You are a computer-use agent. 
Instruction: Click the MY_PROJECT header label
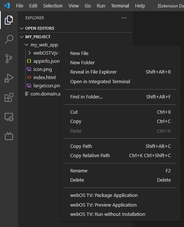coord(38,37)
